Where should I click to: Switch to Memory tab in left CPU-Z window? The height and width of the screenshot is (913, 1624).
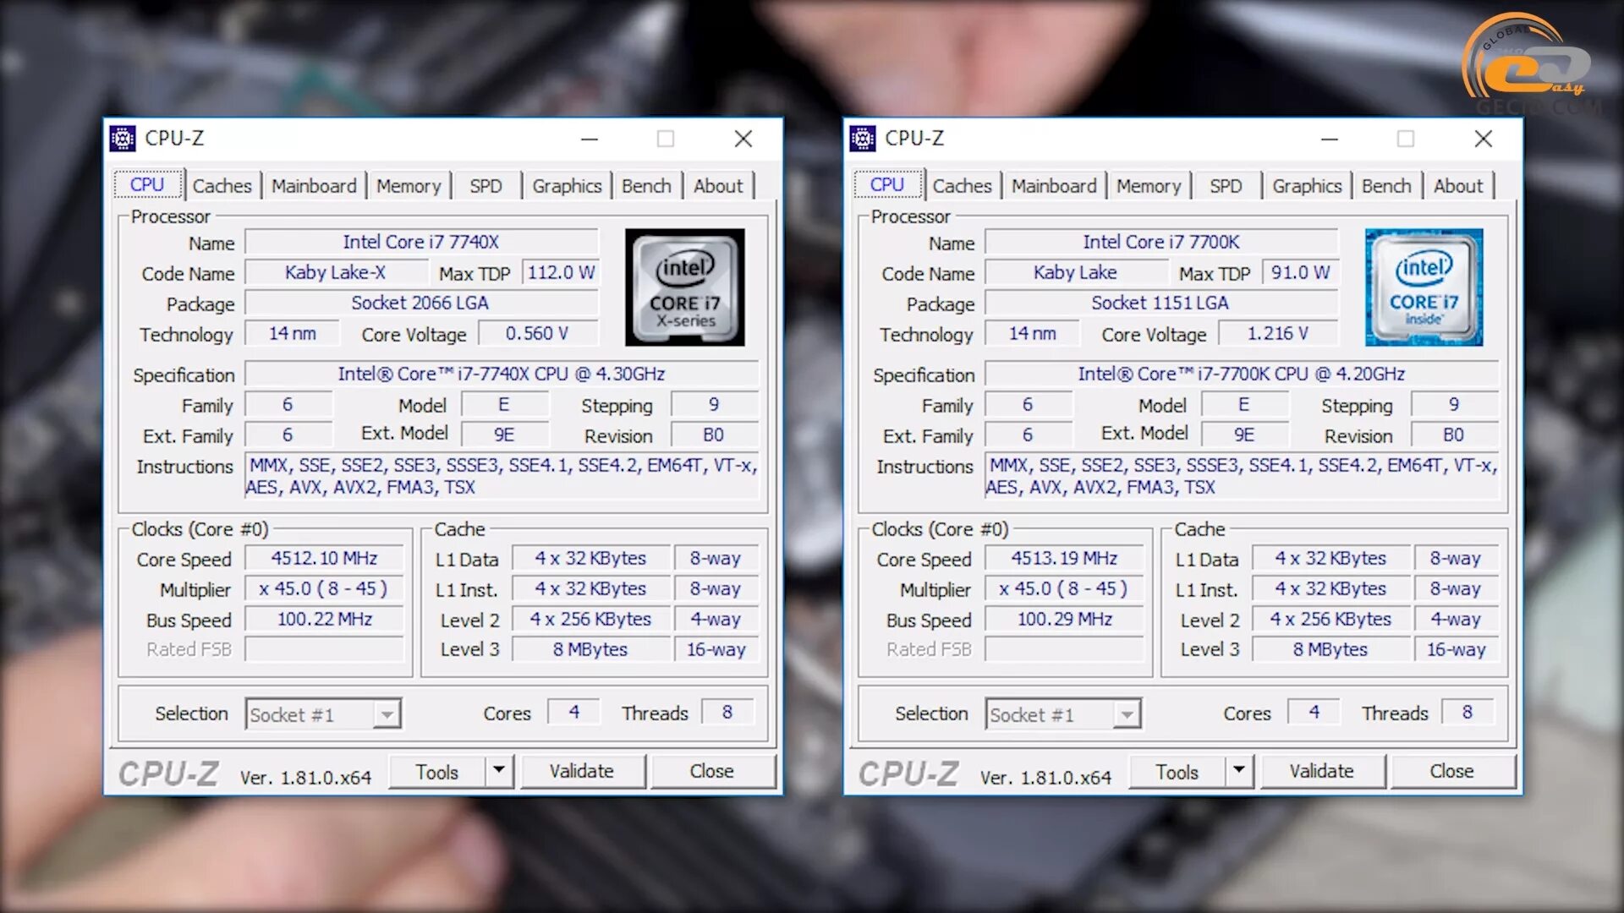409,186
